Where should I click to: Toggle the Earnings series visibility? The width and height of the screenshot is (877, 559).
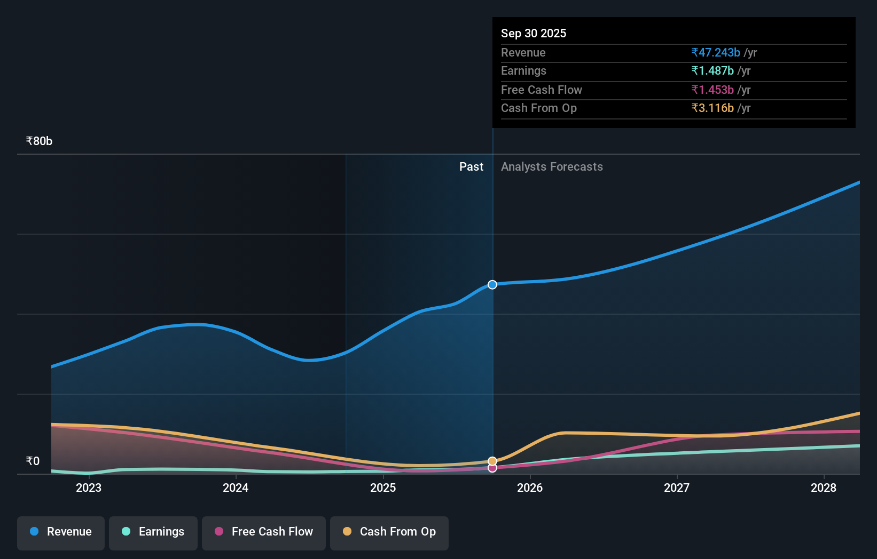coord(153,532)
